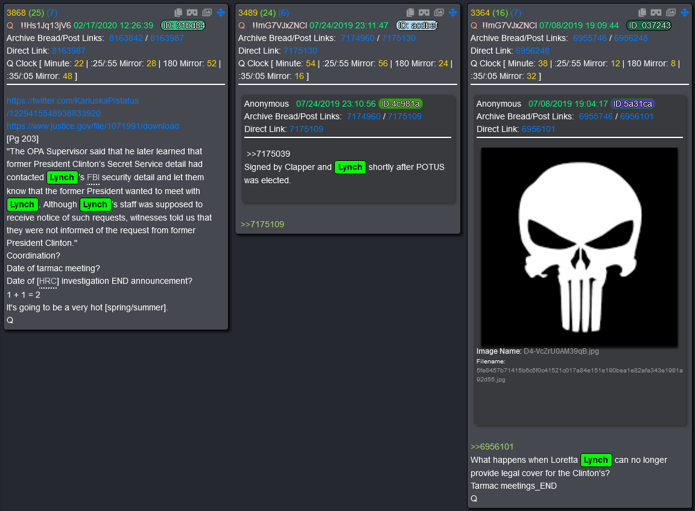Click the blue move arrows on post 3489
The width and height of the screenshot is (695, 511).
[x=452, y=13]
